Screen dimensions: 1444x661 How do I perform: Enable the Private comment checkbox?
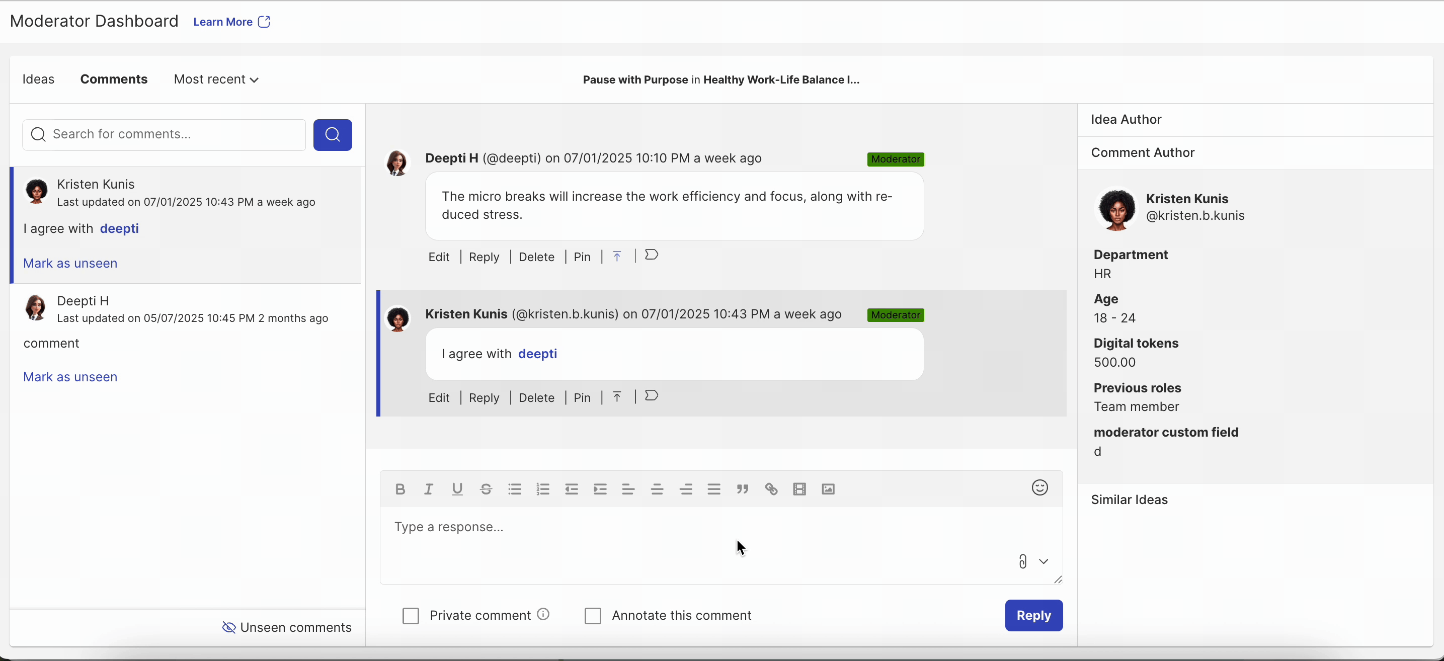(x=411, y=616)
